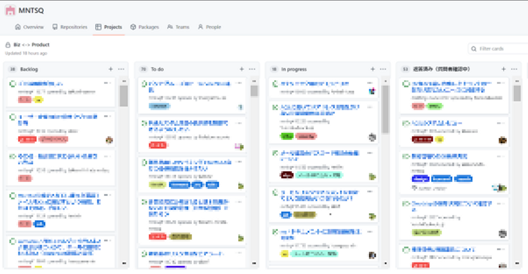The height and width of the screenshot is (274, 528).
Task: Click the In progress column heading
Action: click(294, 69)
